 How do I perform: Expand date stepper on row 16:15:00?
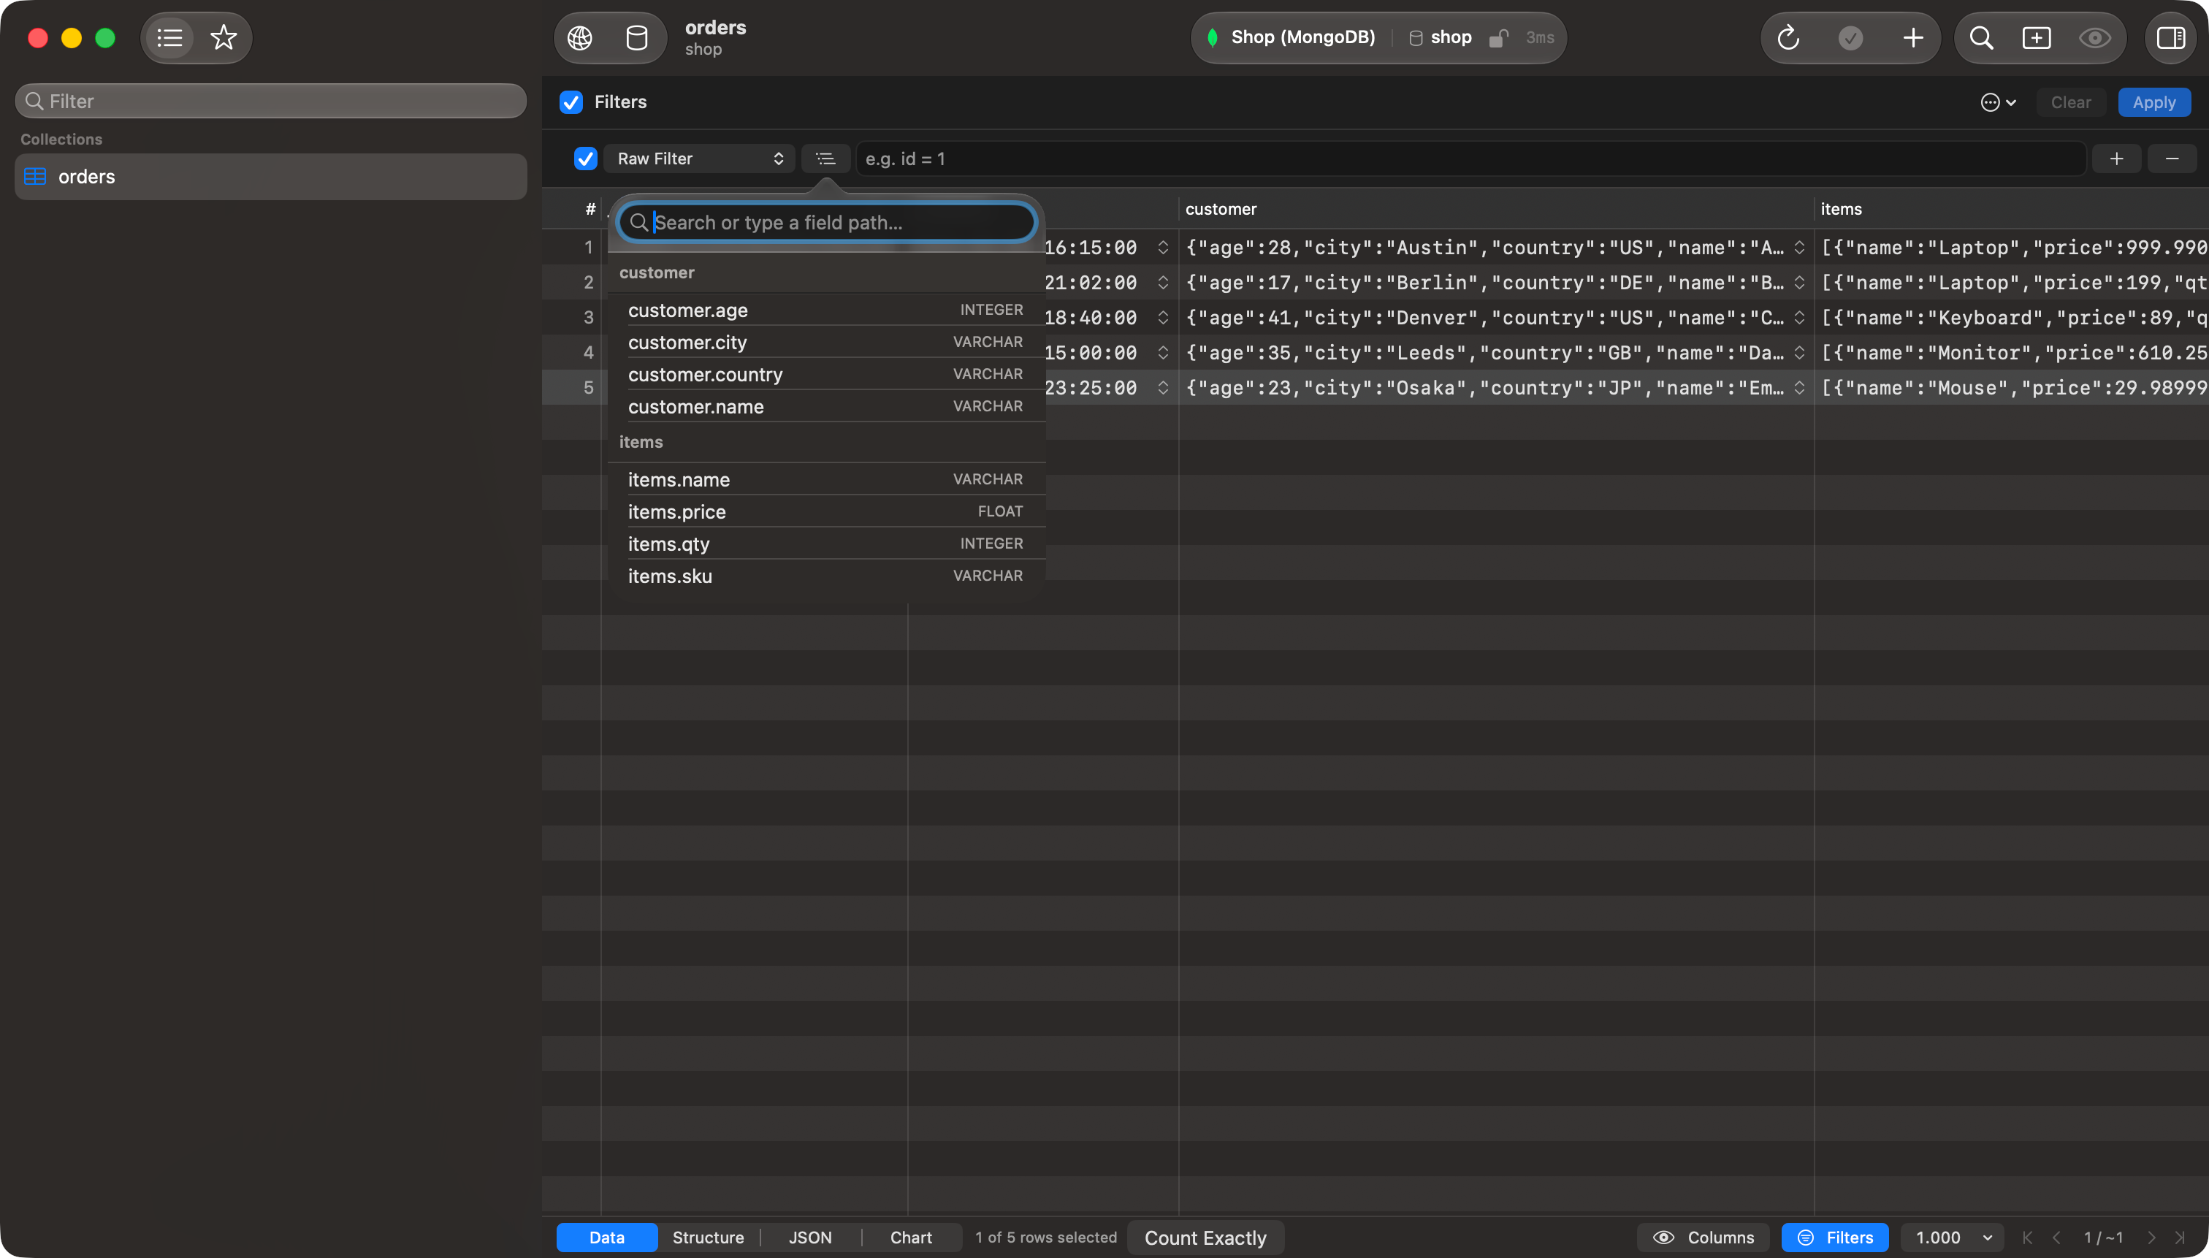coord(1164,248)
